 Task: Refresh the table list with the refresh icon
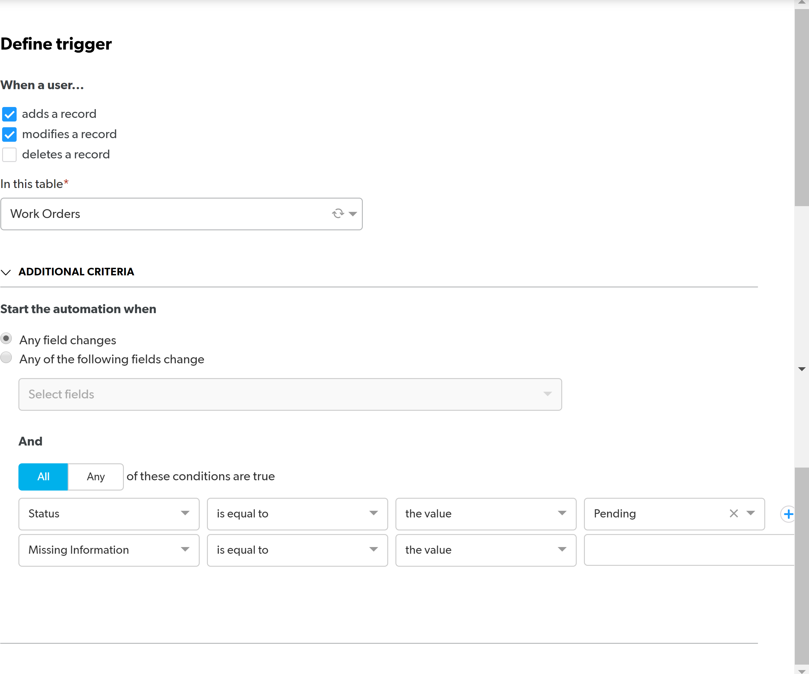[x=337, y=213]
